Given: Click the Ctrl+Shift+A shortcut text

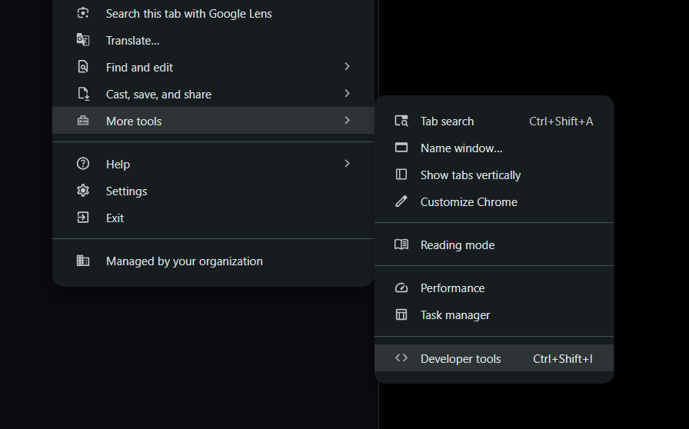Looking at the screenshot, I should (x=561, y=121).
